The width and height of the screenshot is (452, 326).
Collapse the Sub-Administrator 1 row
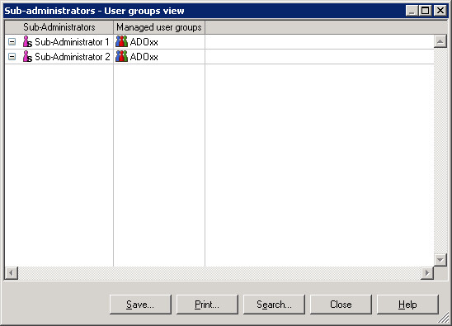(x=12, y=42)
